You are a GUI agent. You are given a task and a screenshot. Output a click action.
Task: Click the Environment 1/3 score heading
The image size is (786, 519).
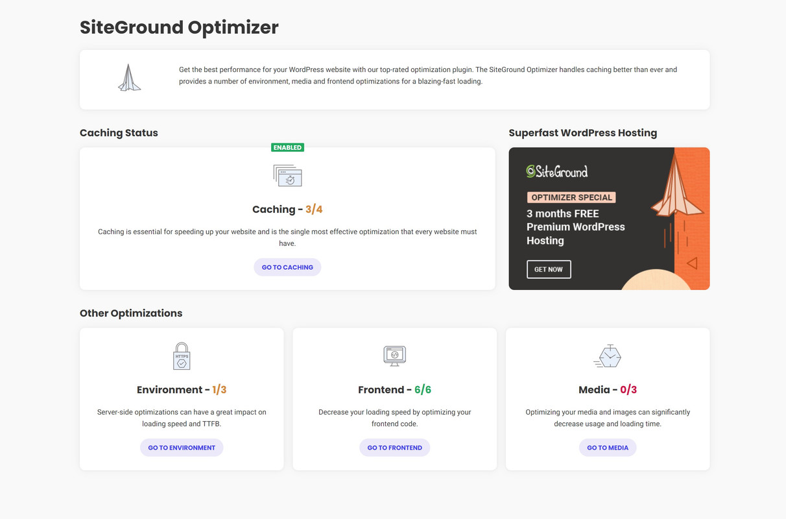point(182,390)
